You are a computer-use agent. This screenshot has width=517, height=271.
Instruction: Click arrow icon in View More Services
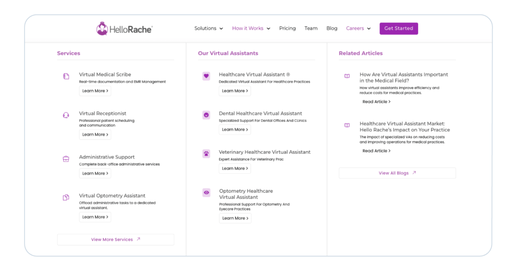[138, 239]
